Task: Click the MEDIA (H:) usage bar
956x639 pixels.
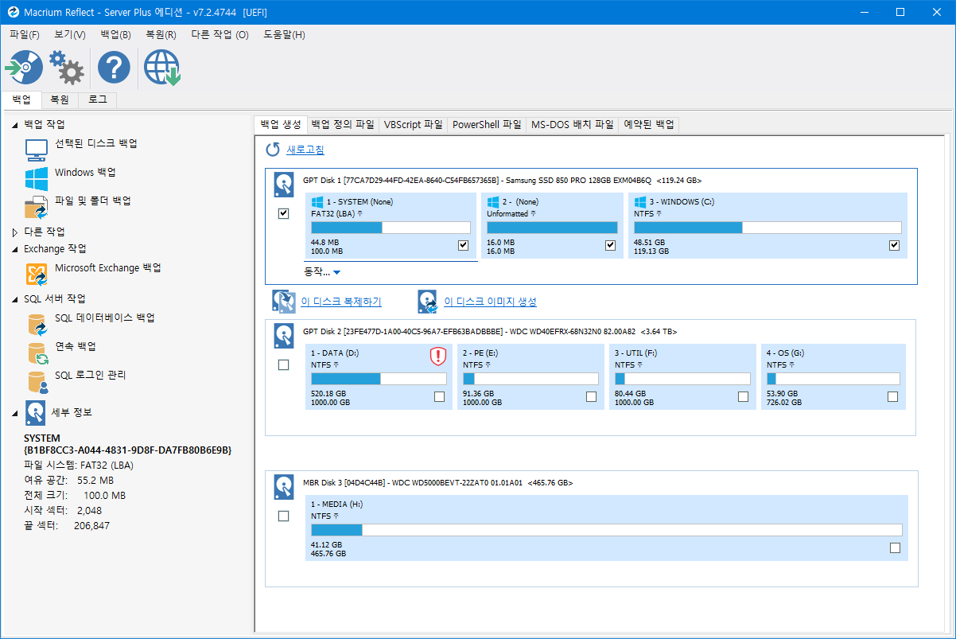Action: (x=607, y=530)
